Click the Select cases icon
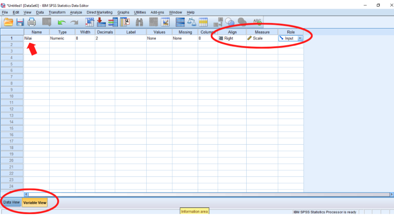394x221 pixels. [x=203, y=22]
